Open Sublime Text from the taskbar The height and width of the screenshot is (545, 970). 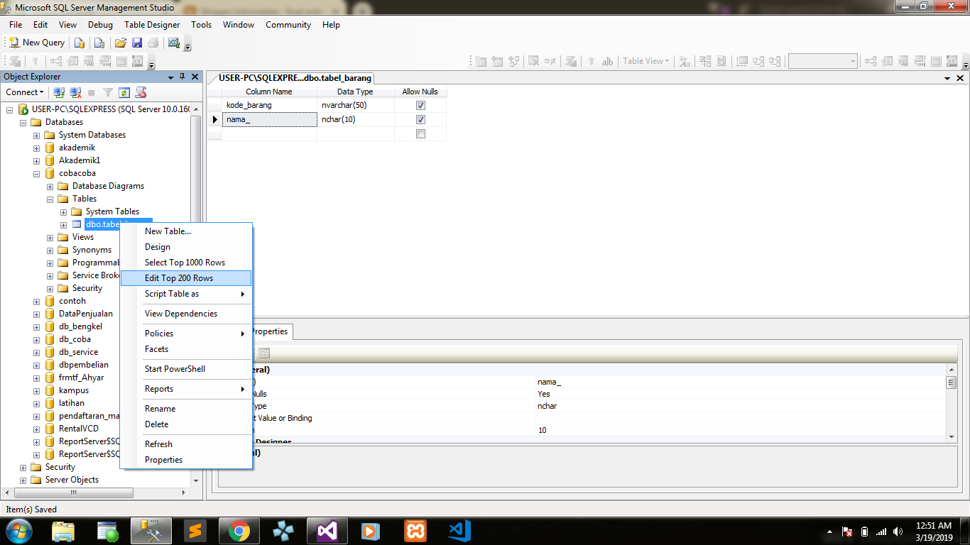pos(195,531)
